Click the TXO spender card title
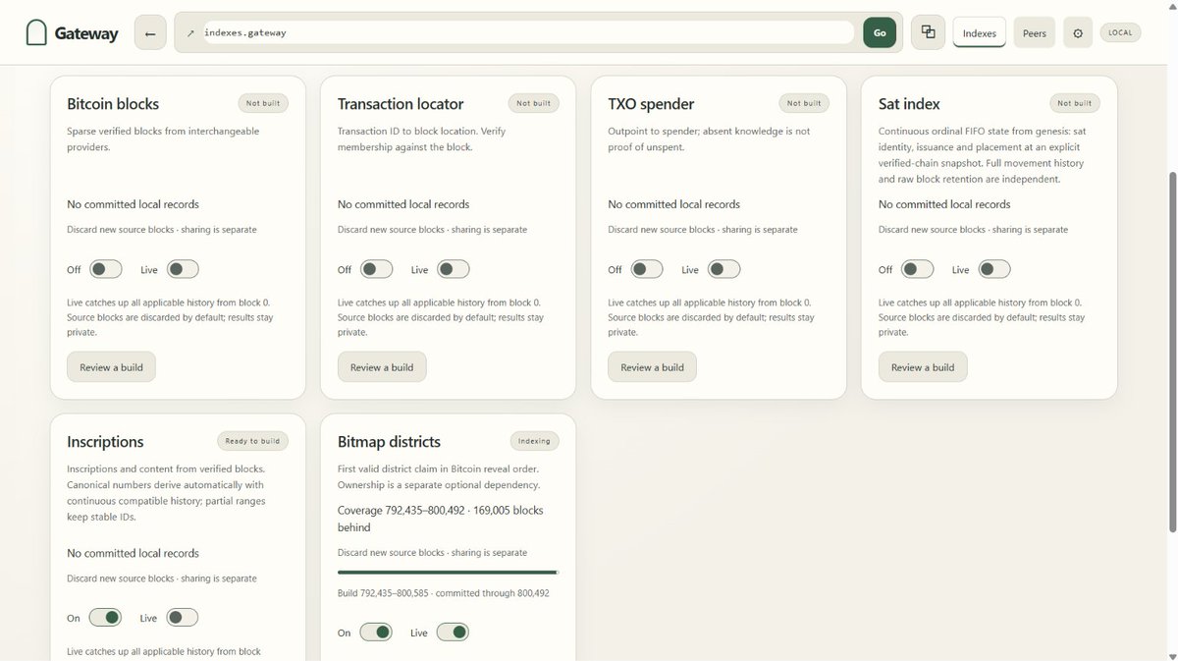The width and height of the screenshot is (1178, 661). [651, 103]
